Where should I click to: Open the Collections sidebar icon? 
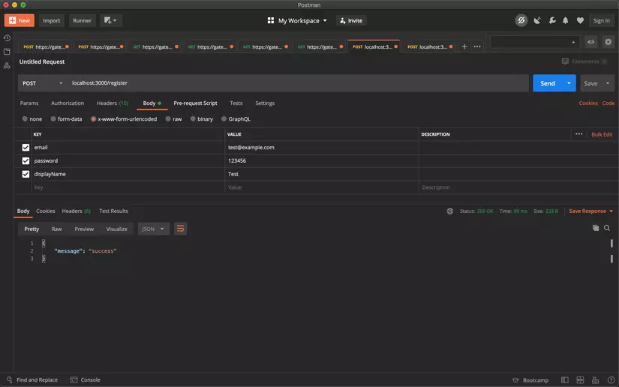click(x=7, y=52)
